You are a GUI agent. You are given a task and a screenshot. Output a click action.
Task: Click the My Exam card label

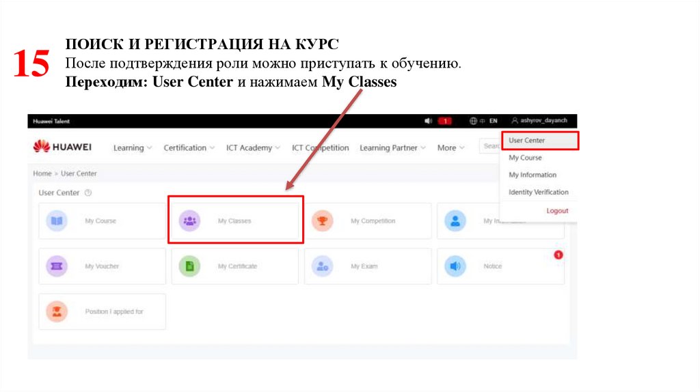pyautogui.click(x=364, y=266)
